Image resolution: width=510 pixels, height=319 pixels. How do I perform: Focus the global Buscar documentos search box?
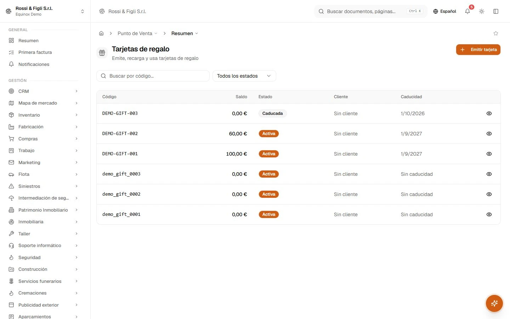click(370, 11)
